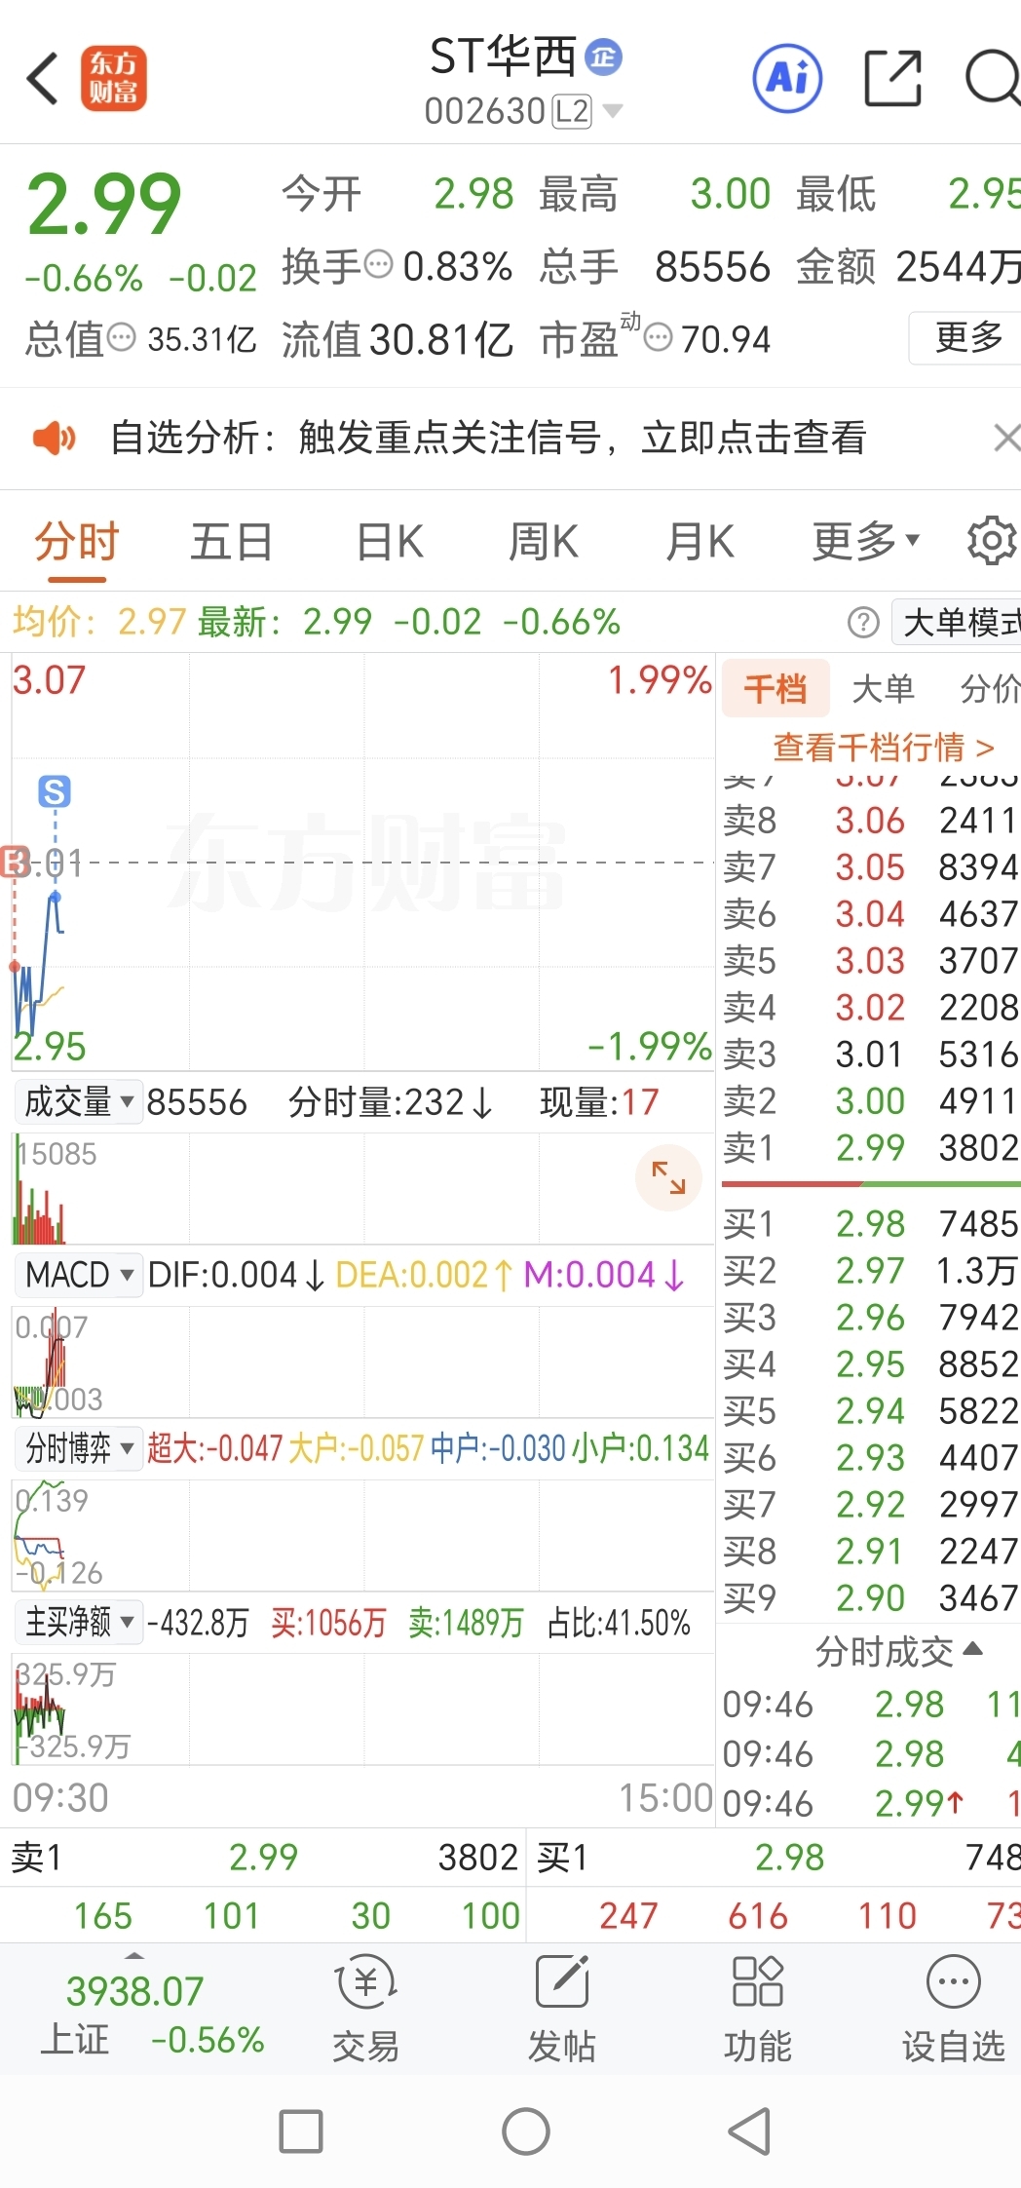Tap the blue S signal marker on chart
The width and height of the screenshot is (1021, 2188).
pyautogui.click(x=55, y=791)
